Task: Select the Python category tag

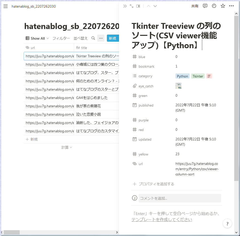Action: (182, 76)
